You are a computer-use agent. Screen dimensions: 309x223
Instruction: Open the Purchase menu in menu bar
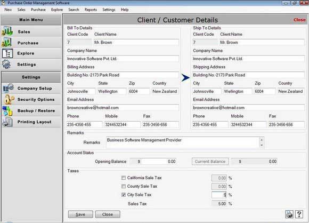[38, 10]
